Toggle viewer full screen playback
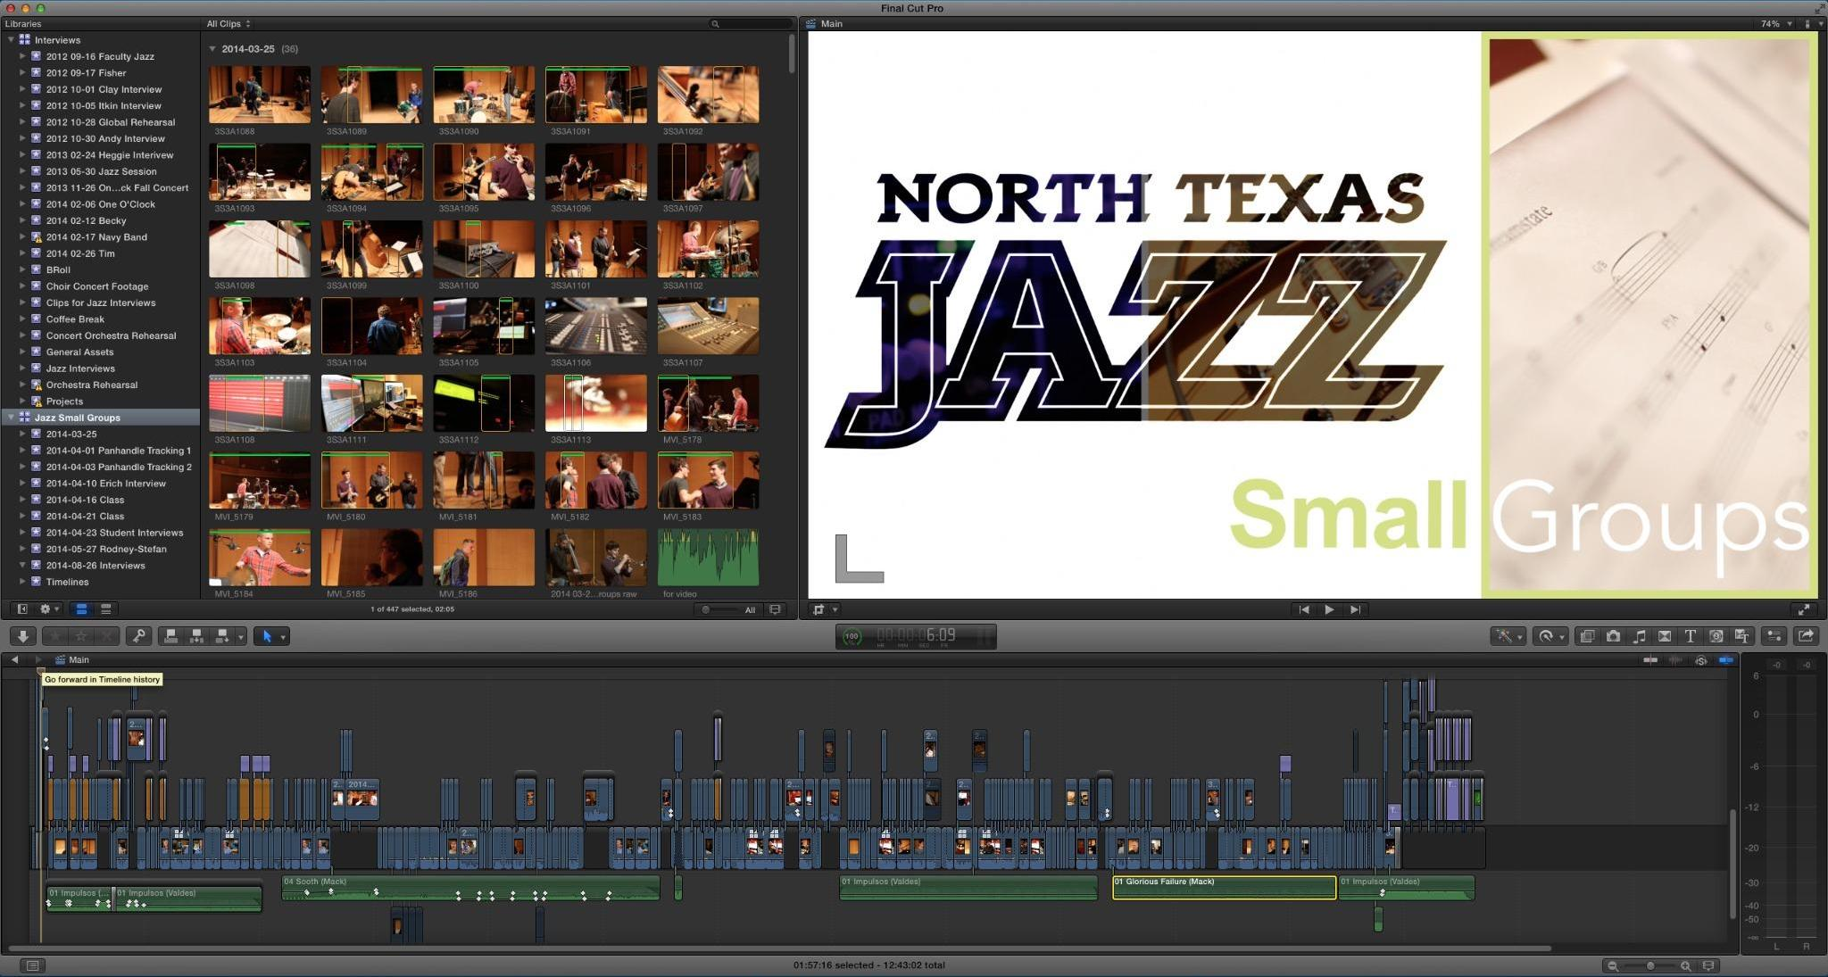The width and height of the screenshot is (1828, 977). [1804, 609]
